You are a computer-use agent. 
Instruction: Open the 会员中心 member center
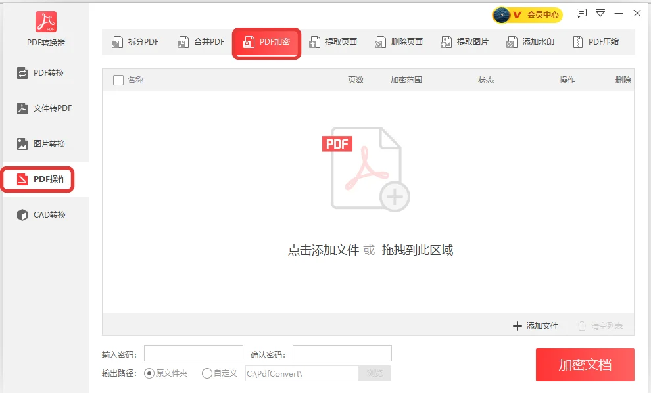coord(543,15)
